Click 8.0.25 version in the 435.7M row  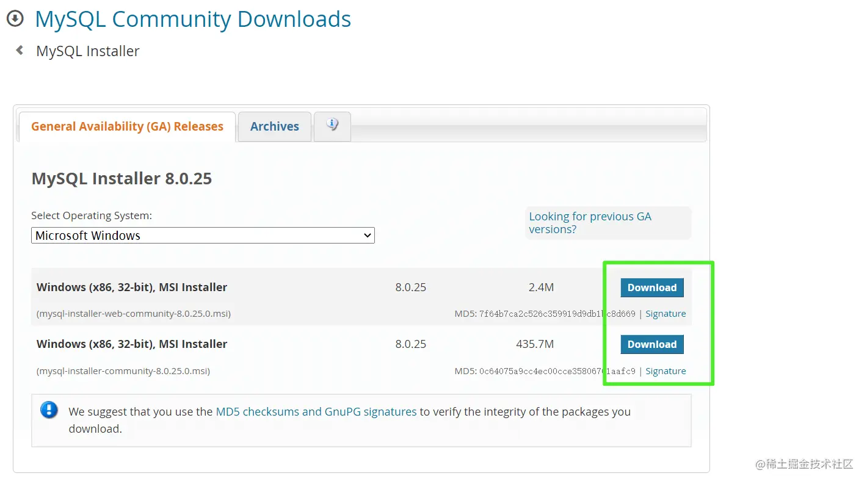[411, 344]
